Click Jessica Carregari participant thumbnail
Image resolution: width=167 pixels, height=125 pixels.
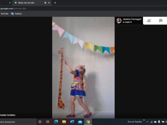coord(129,21)
